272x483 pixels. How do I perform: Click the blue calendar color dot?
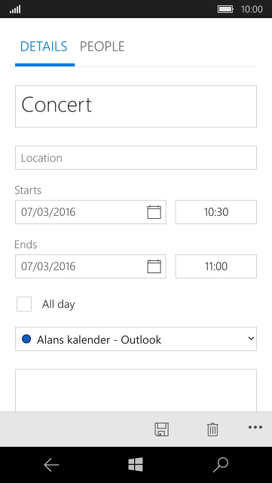pos(26,339)
